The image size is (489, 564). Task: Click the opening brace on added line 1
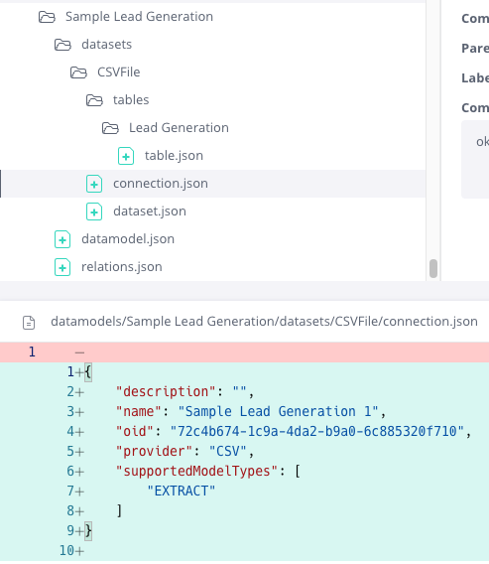(x=88, y=372)
